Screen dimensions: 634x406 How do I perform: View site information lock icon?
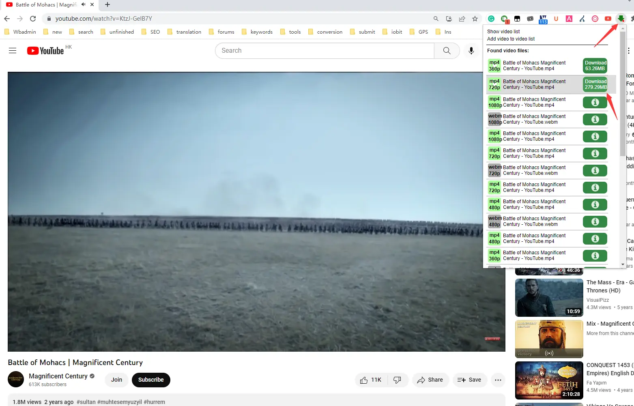tap(49, 19)
